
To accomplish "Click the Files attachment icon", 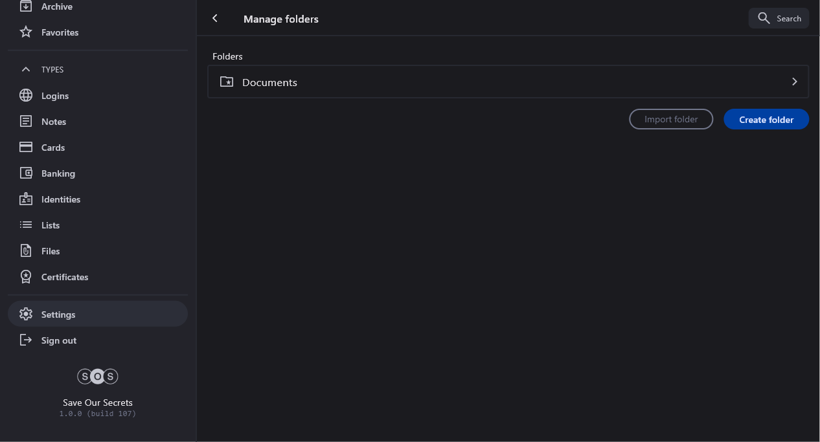I will [26, 251].
